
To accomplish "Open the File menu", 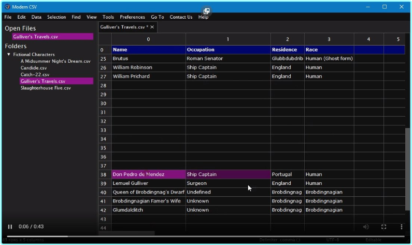I will pyautogui.click(x=8, y=17).
